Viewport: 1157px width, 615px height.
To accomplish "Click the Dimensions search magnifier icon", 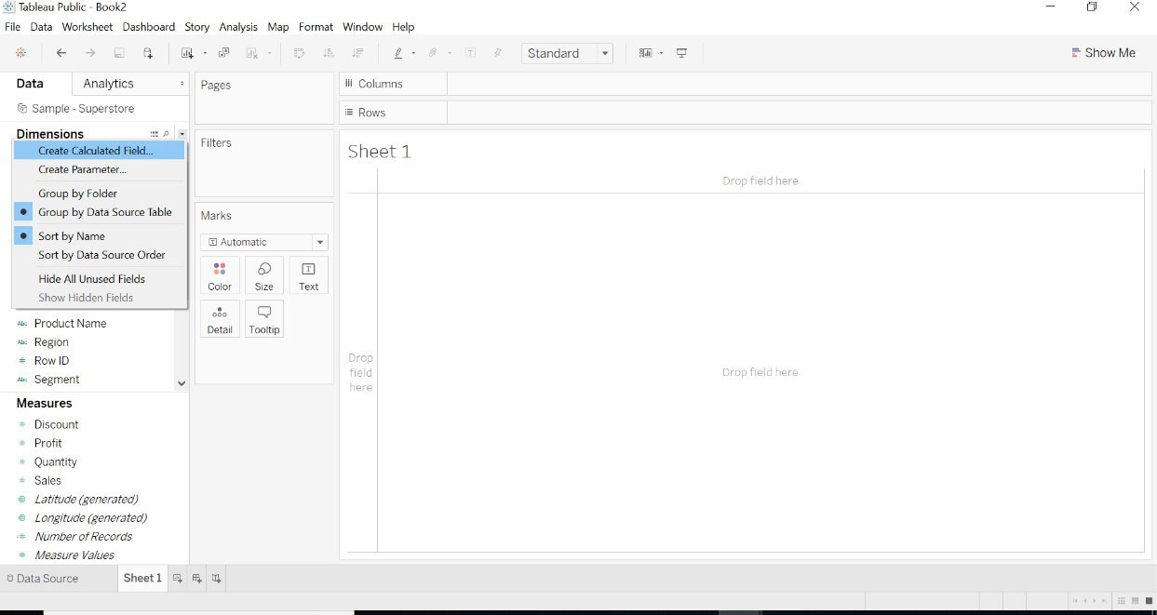I will tap(166, 134).
